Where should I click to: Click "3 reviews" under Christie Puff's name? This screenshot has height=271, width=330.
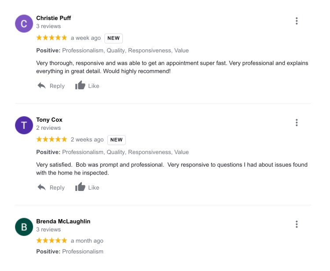48,26
